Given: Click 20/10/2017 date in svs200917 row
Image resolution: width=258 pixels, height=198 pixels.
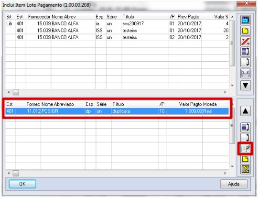Looking at the screenshot, I should click(x=189, y=24).
